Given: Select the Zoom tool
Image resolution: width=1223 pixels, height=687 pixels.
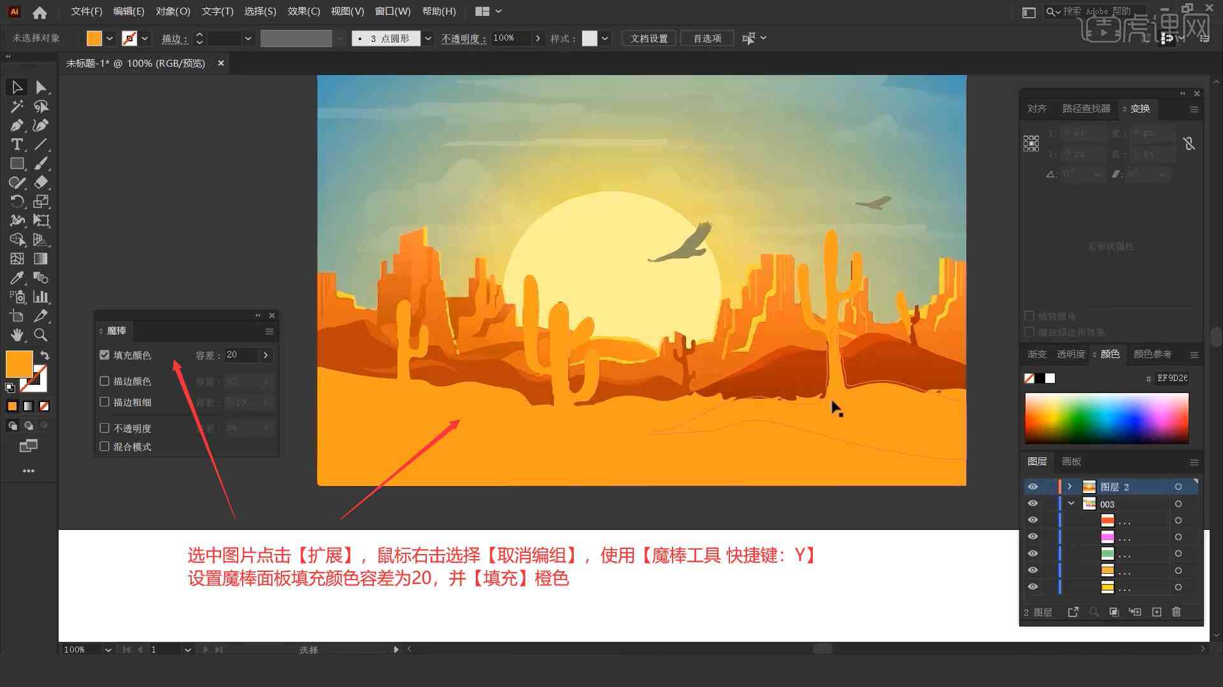Looking at the screenshot, I should (x=40, y=335).
